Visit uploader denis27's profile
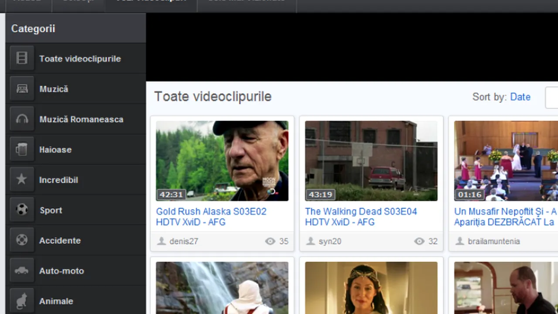Screen dimensions: 558x314 (x=184, y=241)
